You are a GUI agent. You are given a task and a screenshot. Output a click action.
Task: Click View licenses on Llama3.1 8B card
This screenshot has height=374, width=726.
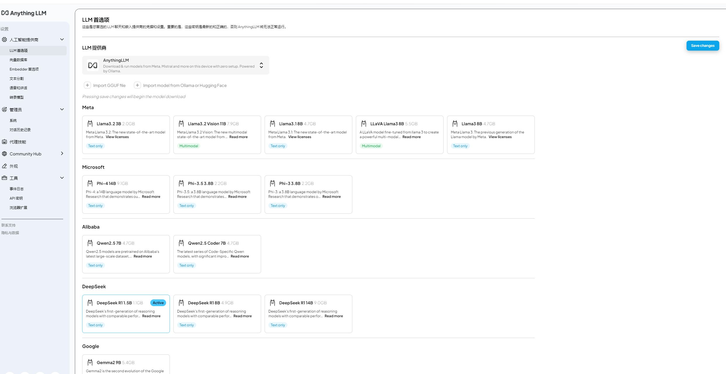[299, 137]
